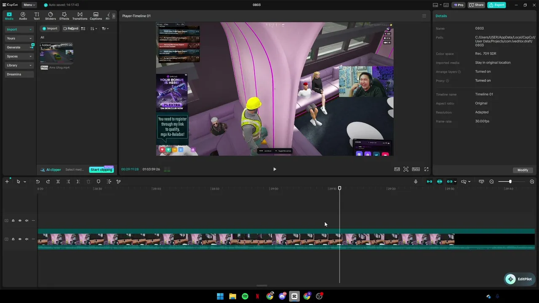Viewport: 539px width, 303px height.
Task: Play the timeline preview
Action: [275, 169]
